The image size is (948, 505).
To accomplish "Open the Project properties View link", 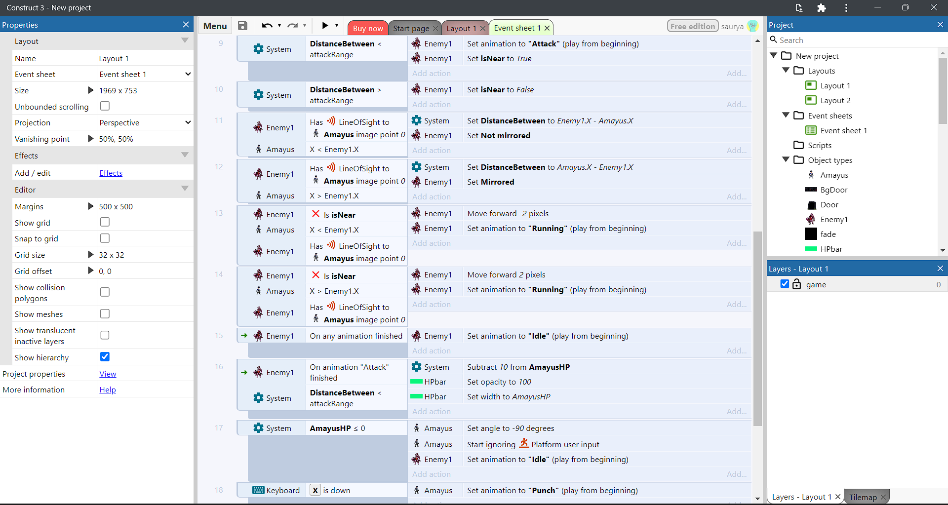I will (108, 374).
